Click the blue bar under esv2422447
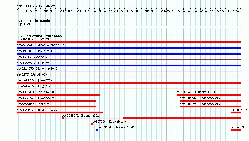Screen dimensions: 249x141 (129, 48)
